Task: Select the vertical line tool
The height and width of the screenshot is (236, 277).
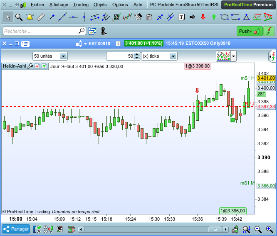Action: click(x=84, y=17)
